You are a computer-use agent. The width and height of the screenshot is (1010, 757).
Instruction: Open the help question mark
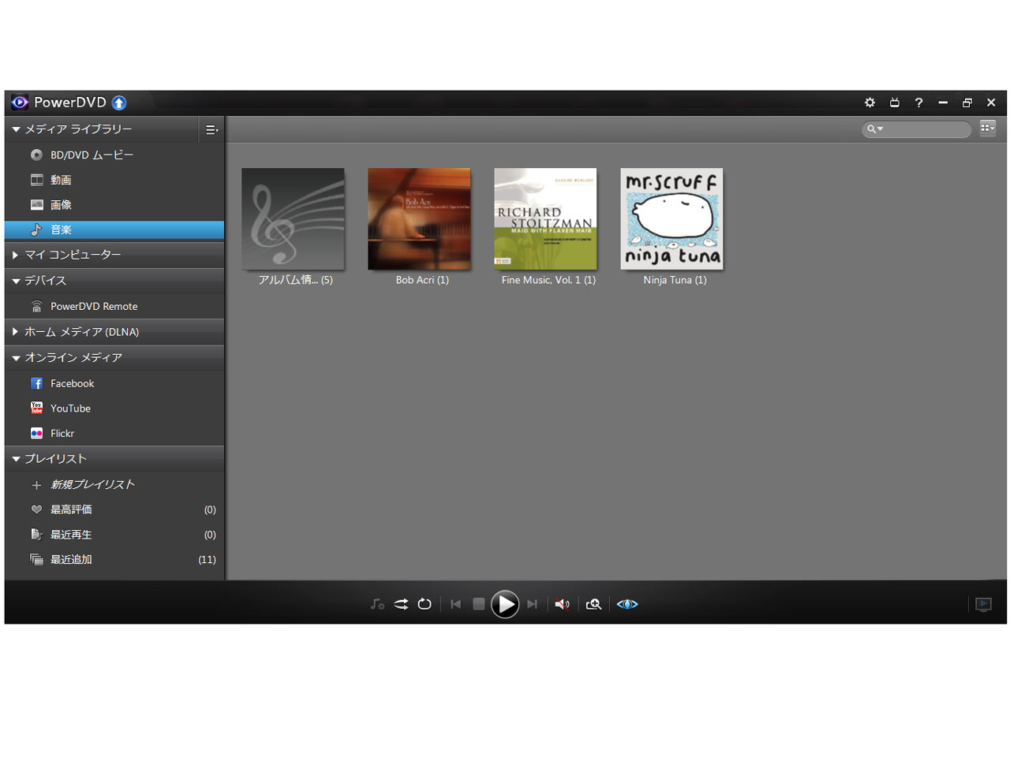click(x=918, y=103)
